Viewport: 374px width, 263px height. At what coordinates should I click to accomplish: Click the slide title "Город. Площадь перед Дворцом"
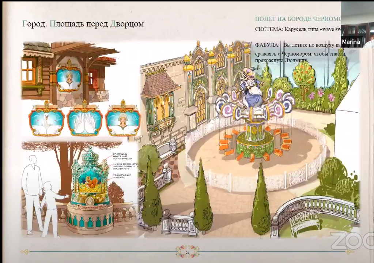(83, 24)
